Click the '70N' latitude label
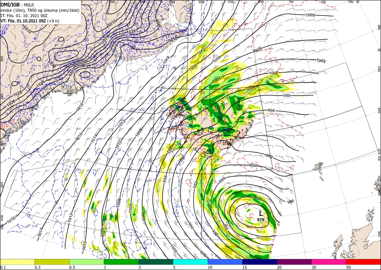The height and width of the screenshot is (270, 381). (x=351, y=2)
